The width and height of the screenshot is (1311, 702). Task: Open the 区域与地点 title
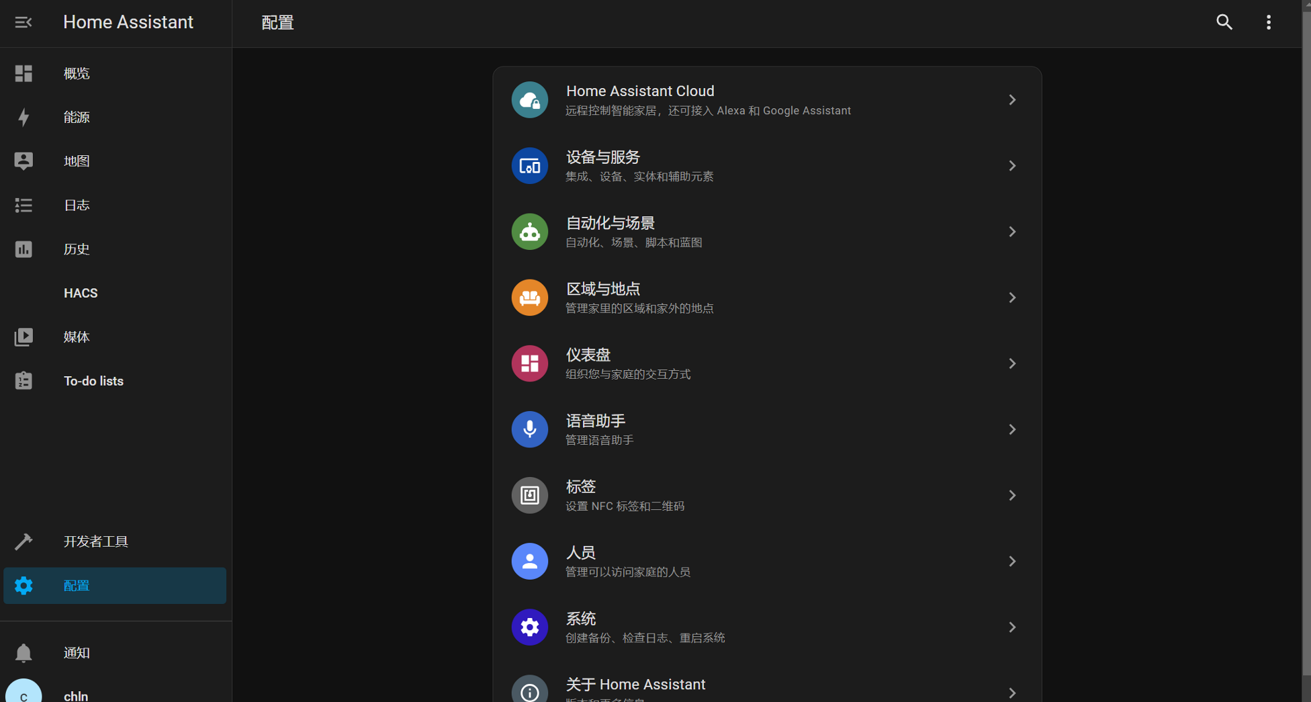pyautogui.click(x=603, y=289)
